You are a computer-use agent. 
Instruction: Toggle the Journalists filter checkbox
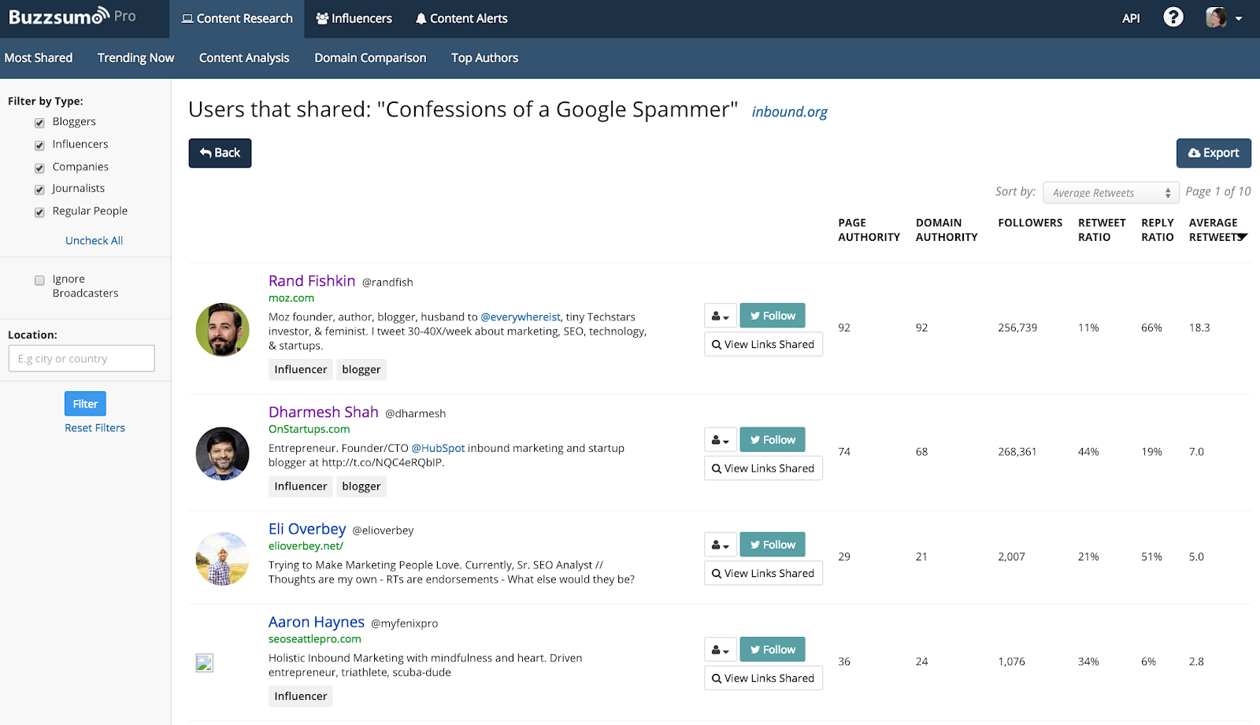(39, 190)
